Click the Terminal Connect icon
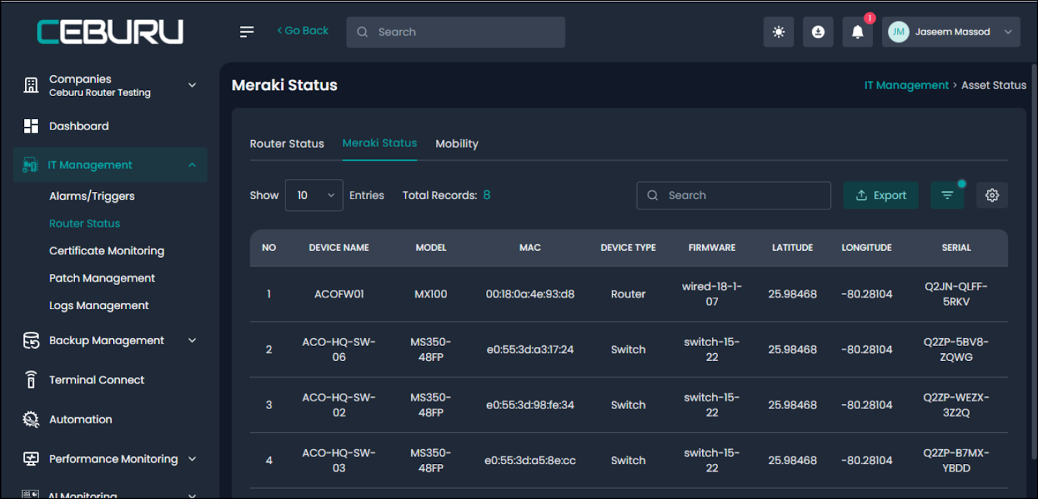This screenshot has width=1038, height=499. tap(31, 380)
